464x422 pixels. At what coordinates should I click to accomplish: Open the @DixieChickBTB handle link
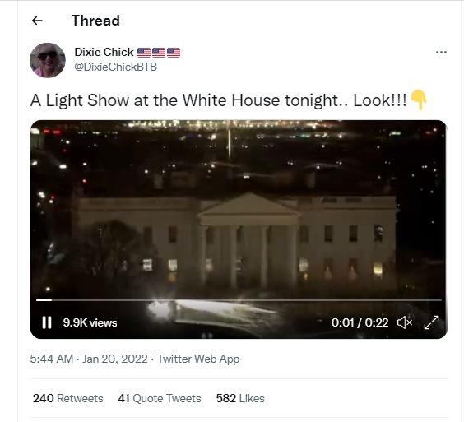pyautogui.click(x=115, y=67)
